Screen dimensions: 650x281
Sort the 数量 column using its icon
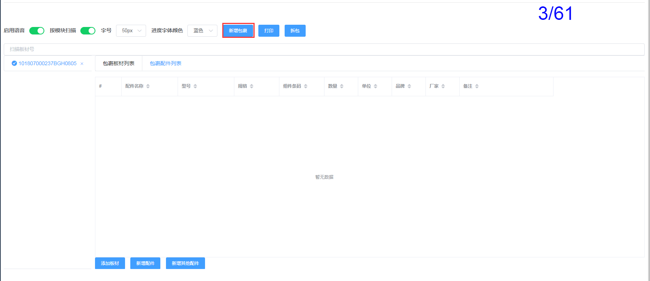[x=342, y=86]
